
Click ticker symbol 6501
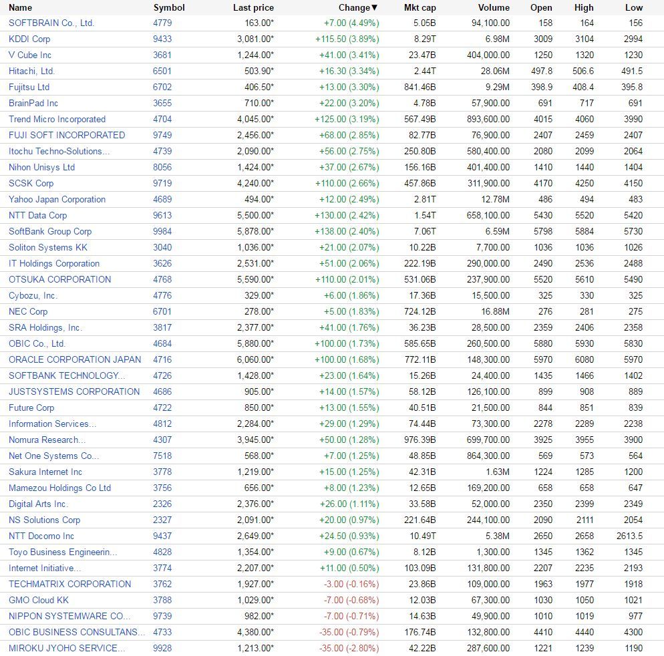pyautogui.click(x=162, y=71)
